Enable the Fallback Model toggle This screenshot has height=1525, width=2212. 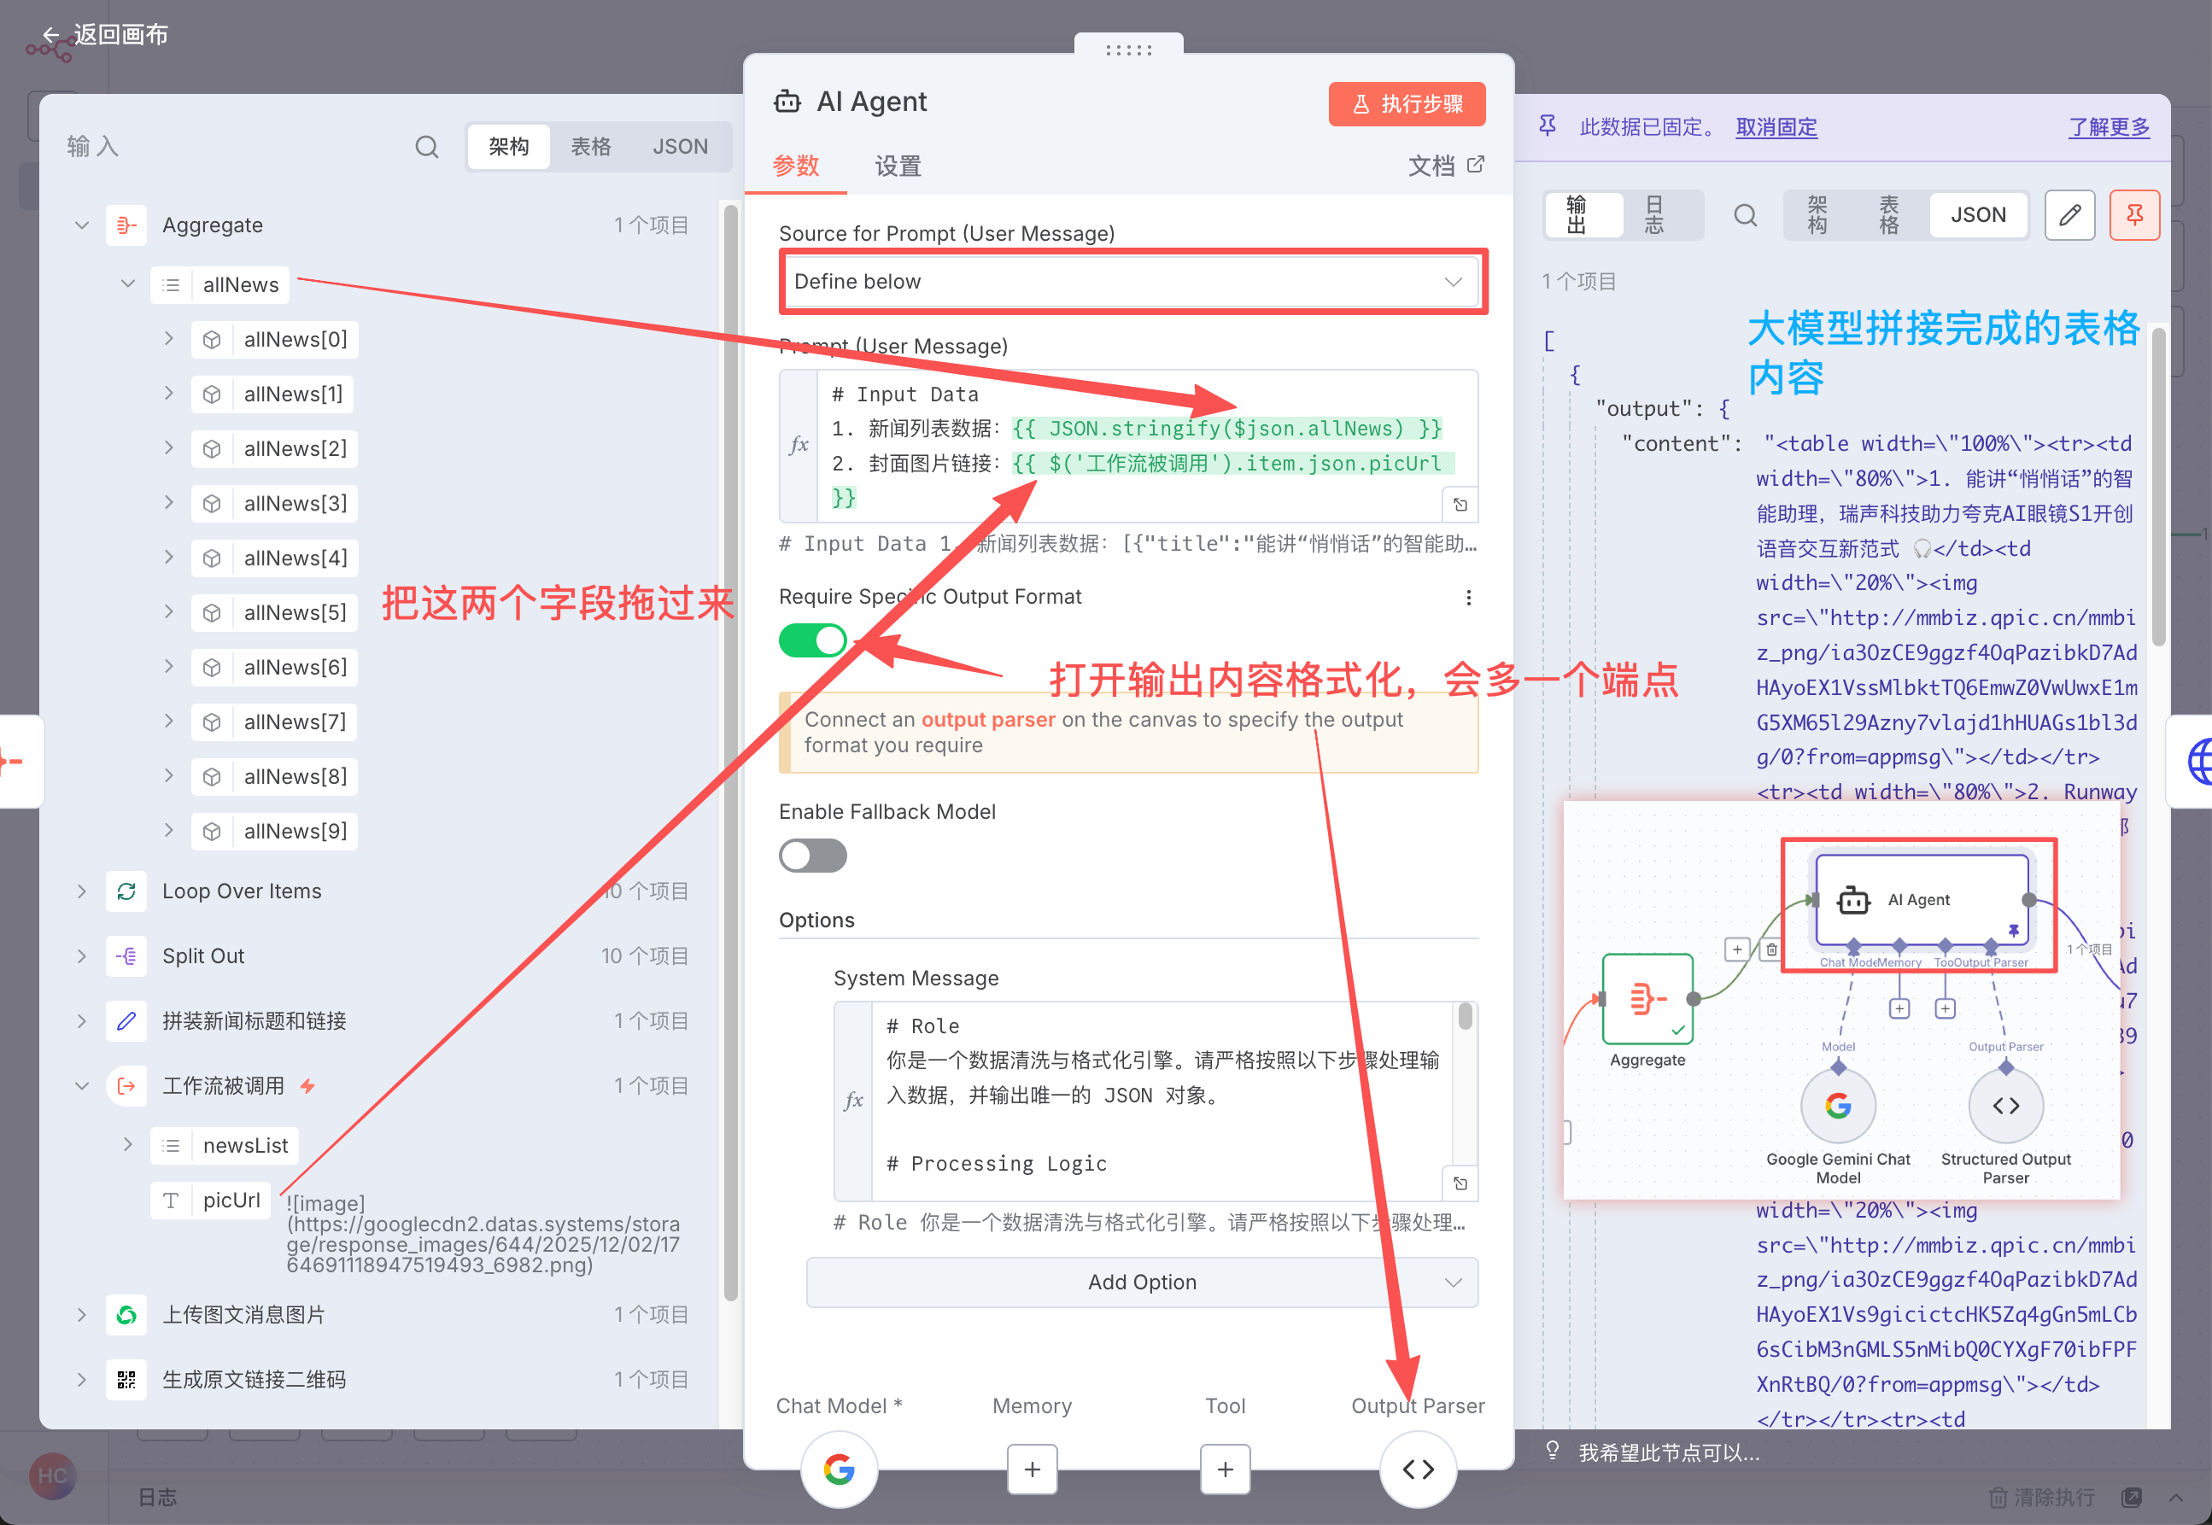point(812,856)
